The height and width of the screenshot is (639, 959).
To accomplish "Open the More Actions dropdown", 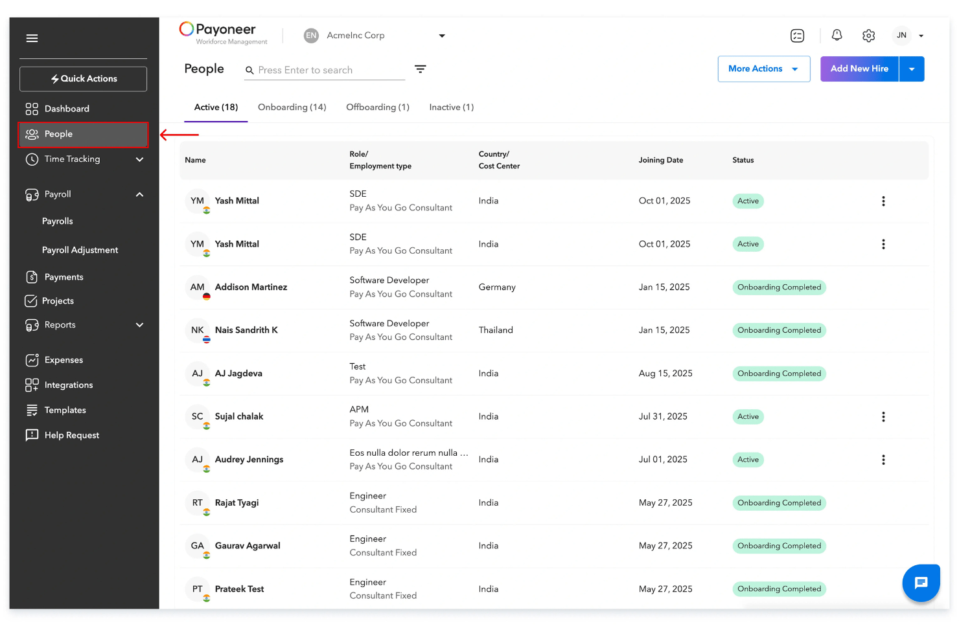I will (x=764, y=69).
